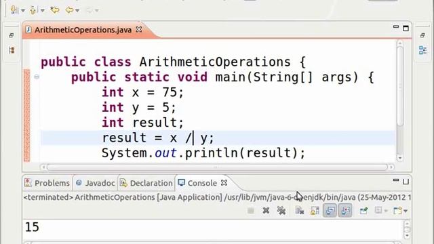
Task: Click the editor horizontal scrollbar
Action: pos(217,167)
